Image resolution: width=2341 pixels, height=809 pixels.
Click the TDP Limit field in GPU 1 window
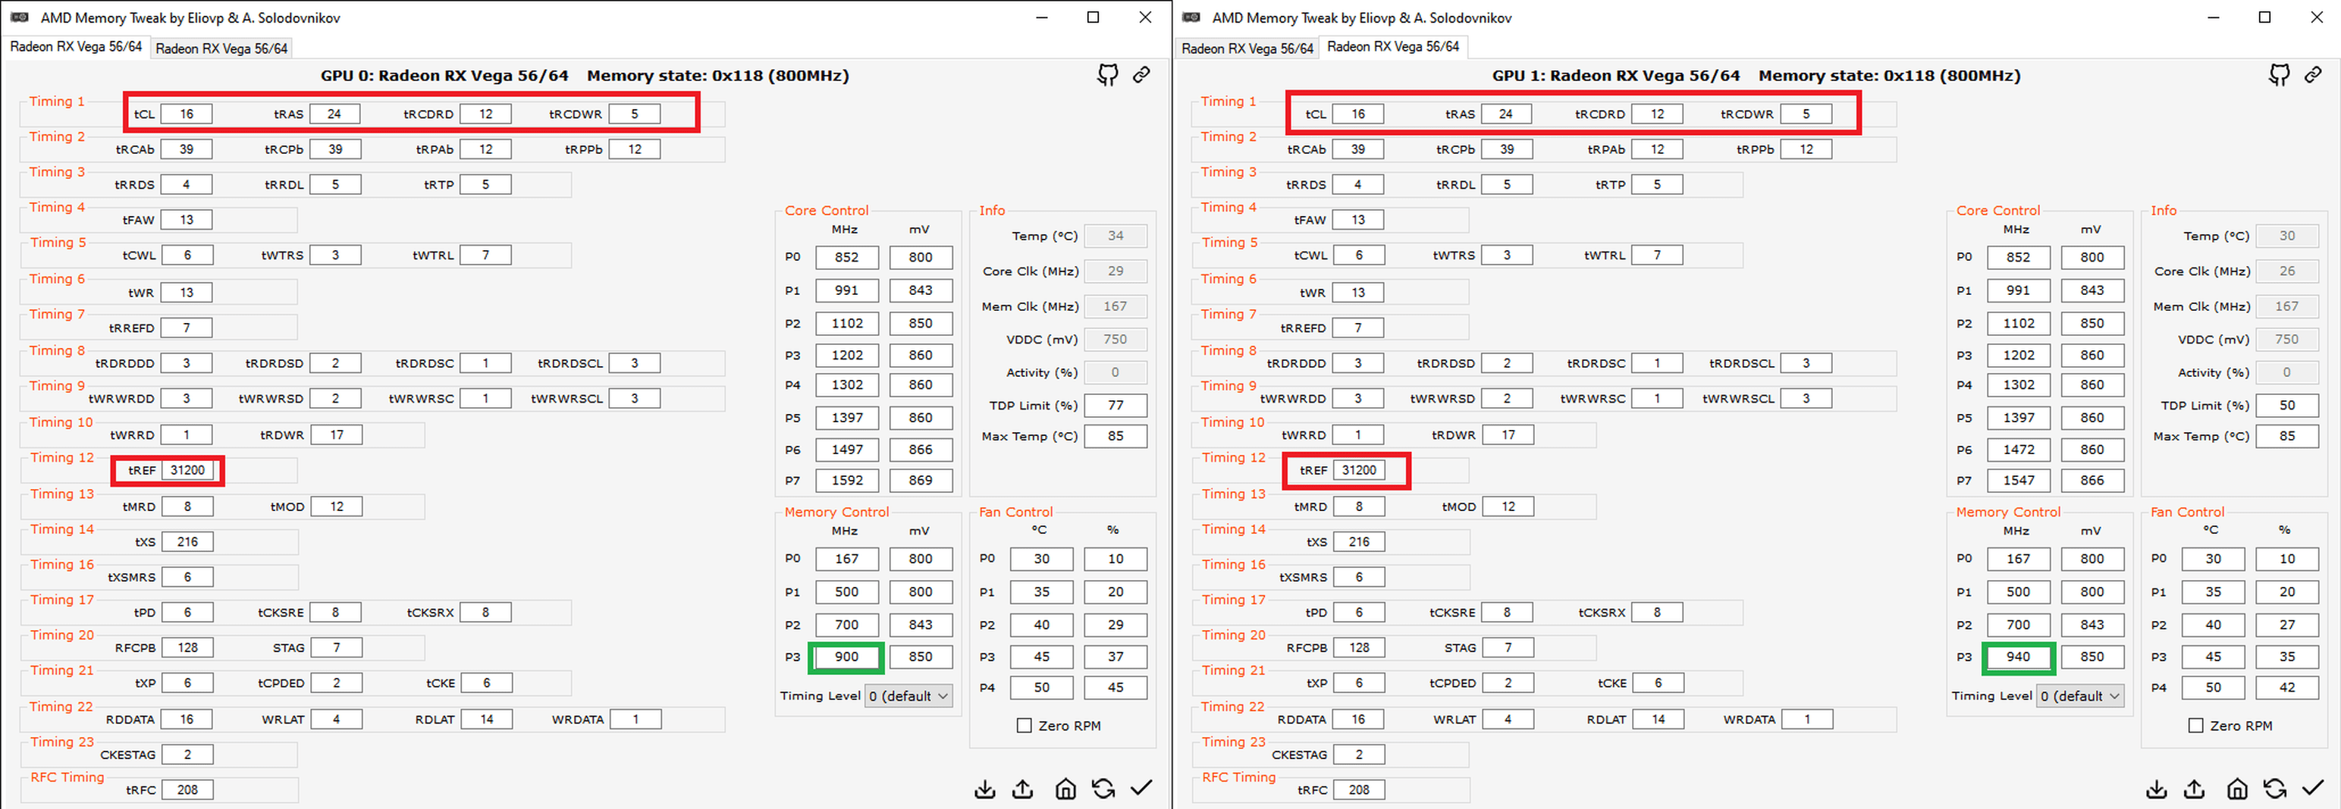pyautogui.click(x=2286, y=406)
